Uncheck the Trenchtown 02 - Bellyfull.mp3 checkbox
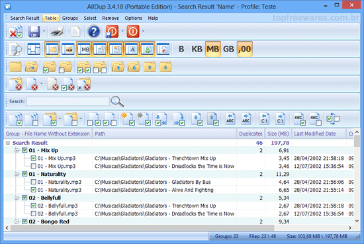This screenshot has height=244, width=364. tap(34, 206)
